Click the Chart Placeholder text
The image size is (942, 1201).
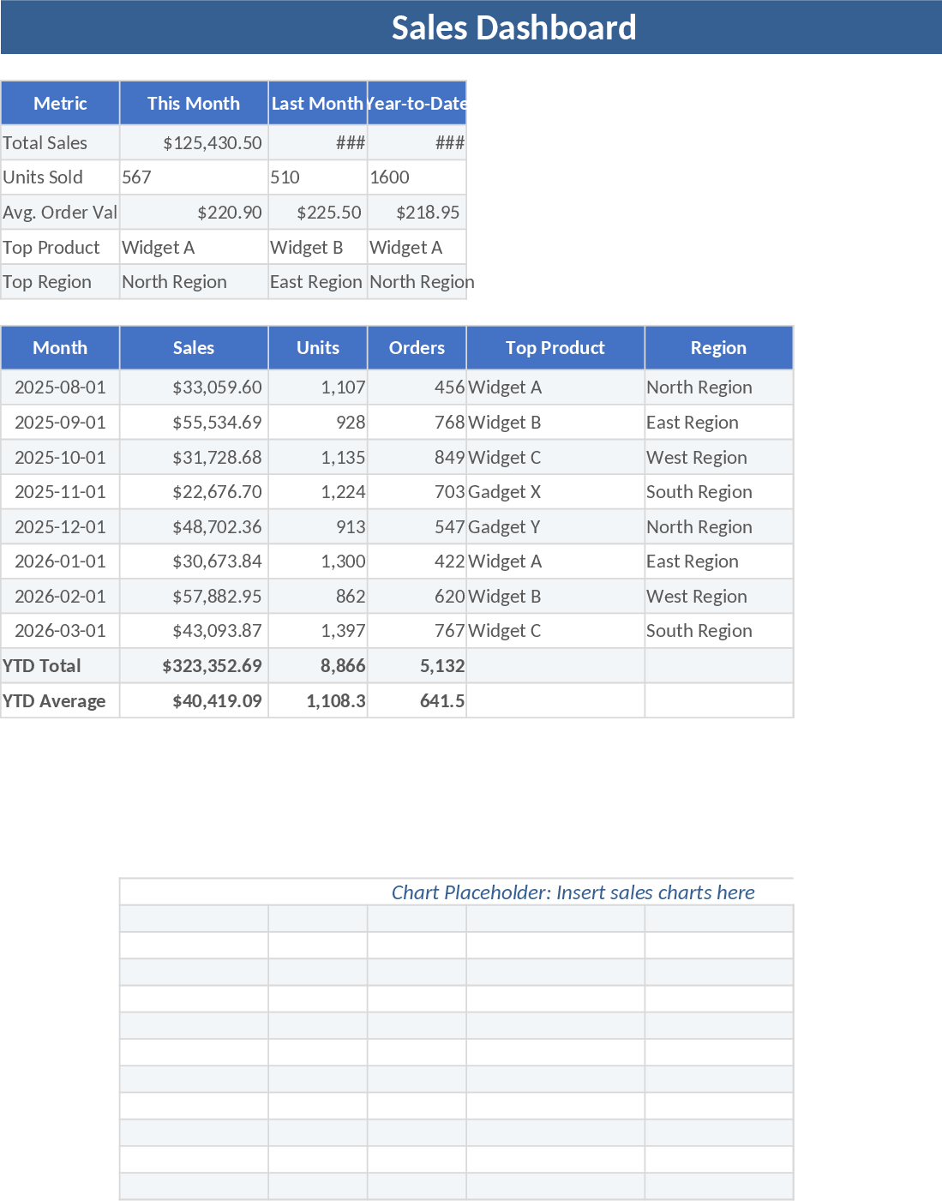click(x=573, y=892)
